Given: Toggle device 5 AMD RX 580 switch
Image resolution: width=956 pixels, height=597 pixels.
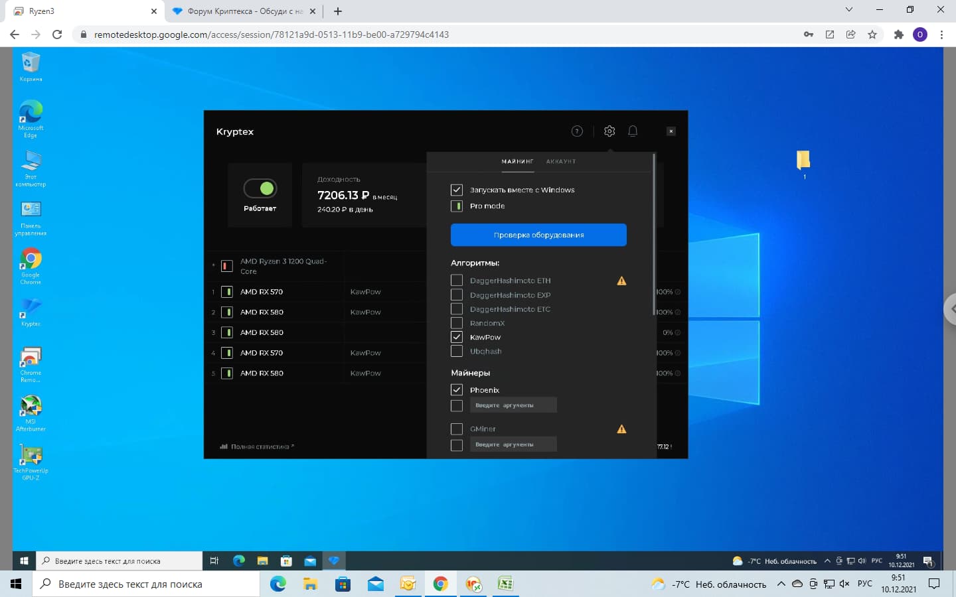Looking at the screenshot, I should click(226, 373).
